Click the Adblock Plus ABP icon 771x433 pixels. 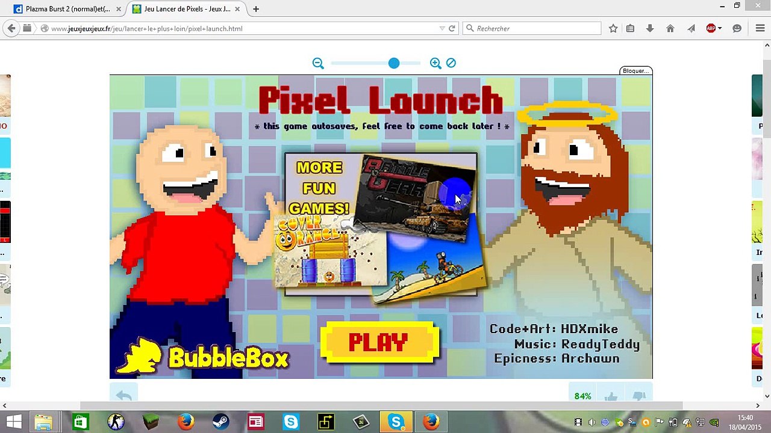pyautogui.click(x=711, y=28)
